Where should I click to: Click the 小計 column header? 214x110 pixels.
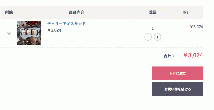(186, 12)
